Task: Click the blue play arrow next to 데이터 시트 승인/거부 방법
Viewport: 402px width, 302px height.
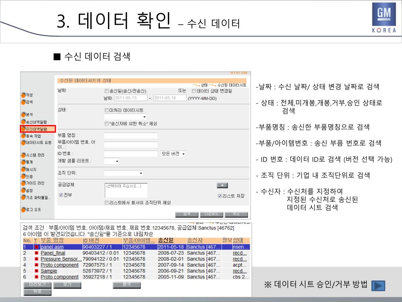Action: (x=378, y=285)
